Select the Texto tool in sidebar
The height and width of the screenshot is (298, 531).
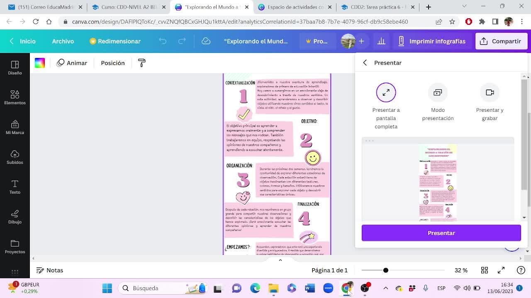[x=15, y=187]
